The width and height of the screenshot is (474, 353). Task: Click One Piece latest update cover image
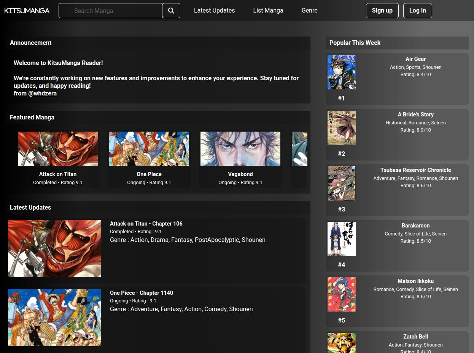[x=54, y=318]
